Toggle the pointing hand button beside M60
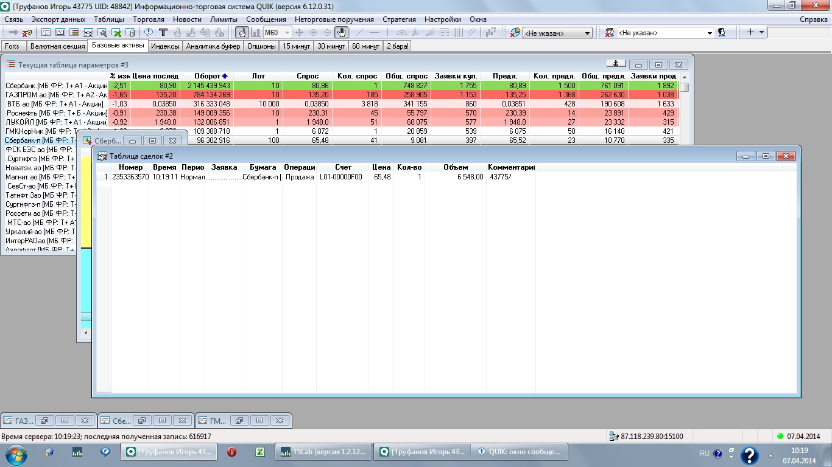The width and height of the screenshot is (832, 467). click(242, 33)
